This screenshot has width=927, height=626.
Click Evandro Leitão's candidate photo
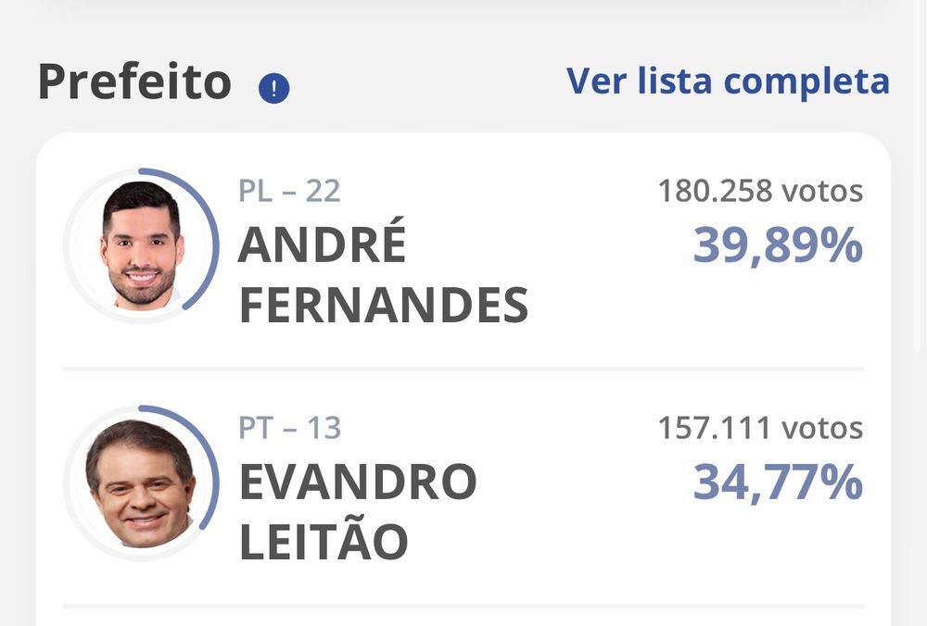(x=142, y=482)
